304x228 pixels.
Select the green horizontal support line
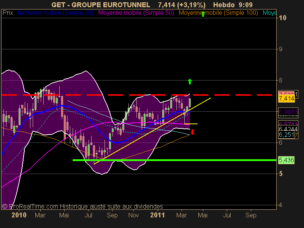[174, 160]
